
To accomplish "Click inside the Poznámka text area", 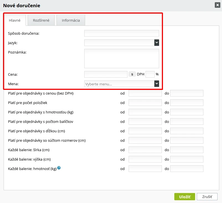I will [121, 59].
